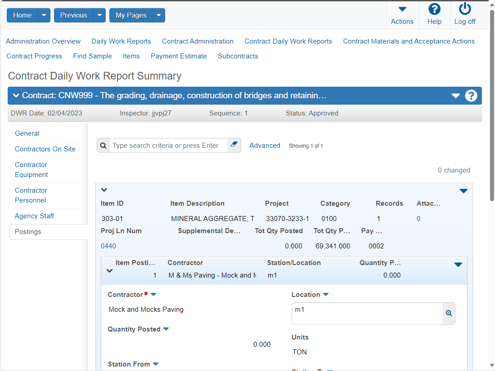
Task: Click the Category value 0100
Action: tap(329, 219)
